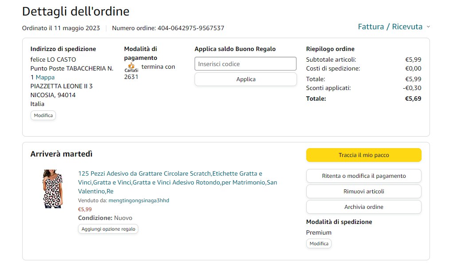The height and width of the screenshot is (263, 449).
Task: Open the Mappa link in shipping address
Action: click(45, 77)
